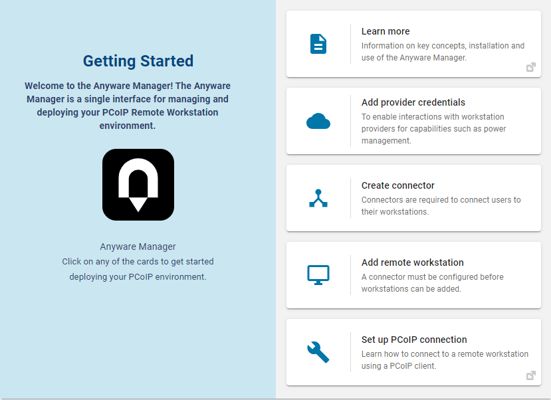The width and height of the screenshot is (551, 400).
Task: Click description 'Information on key concepts, installation'
Action: pyautogui.click(x=443, y=52)
